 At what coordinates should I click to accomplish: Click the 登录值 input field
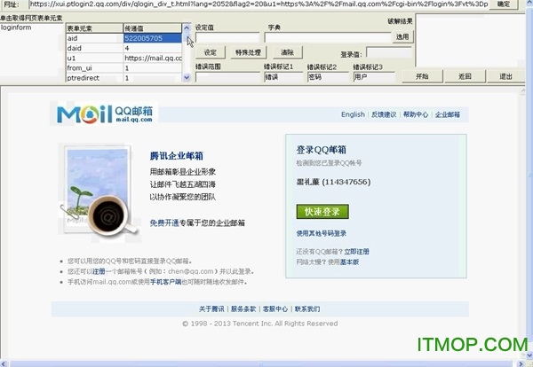[389, 53]
